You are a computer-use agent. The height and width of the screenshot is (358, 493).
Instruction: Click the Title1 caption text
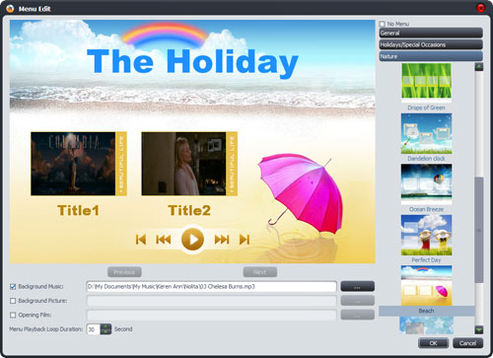coord(78,211)
